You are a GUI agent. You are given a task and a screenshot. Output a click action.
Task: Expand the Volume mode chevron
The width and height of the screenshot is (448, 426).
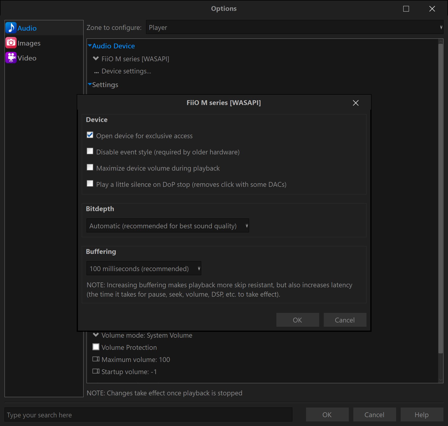[x=96, y=335]
